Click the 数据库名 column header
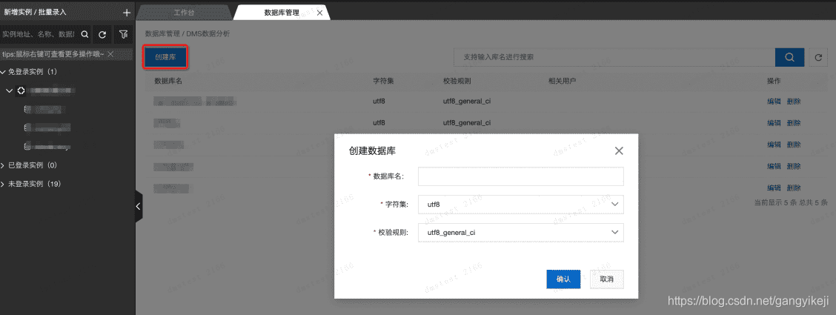This screenshot has height=315, width=836. [168, 81]
